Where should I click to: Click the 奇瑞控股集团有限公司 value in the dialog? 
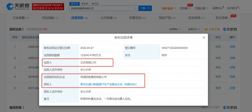pyautogui.click(x=93, y=77)
